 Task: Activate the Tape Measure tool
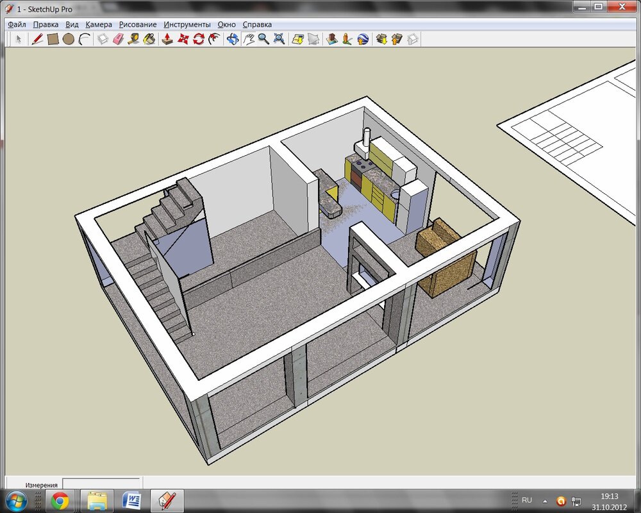pyautogui.click(x=133, y=39)
